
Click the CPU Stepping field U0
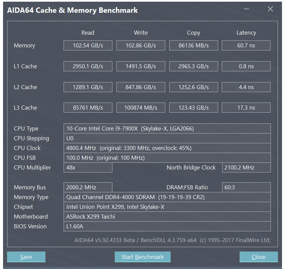click(167, 138)
